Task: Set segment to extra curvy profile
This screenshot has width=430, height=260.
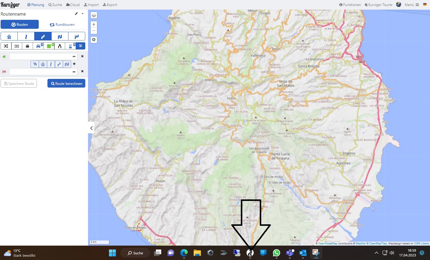Action: 67,64
